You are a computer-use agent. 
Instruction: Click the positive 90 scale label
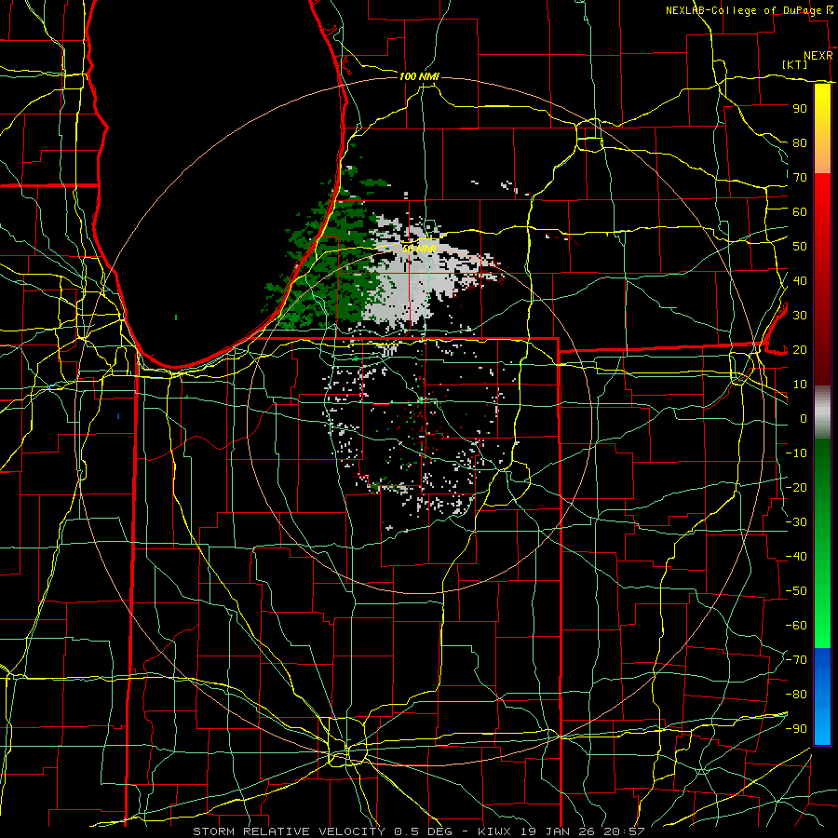pos(800,109)
